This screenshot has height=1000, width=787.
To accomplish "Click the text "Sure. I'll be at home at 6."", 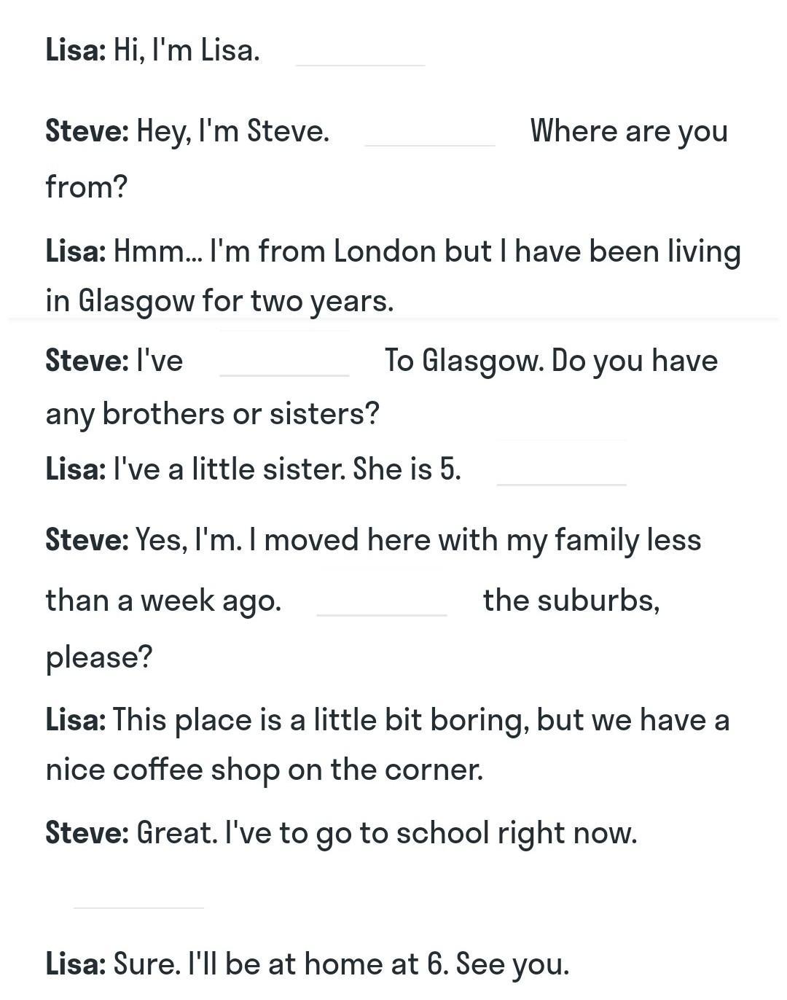I will tap(281, 964).
